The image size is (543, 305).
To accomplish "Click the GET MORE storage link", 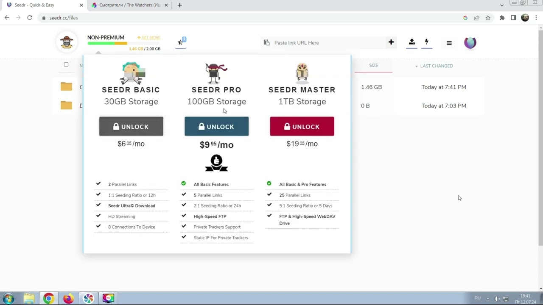I will [149, 38].
